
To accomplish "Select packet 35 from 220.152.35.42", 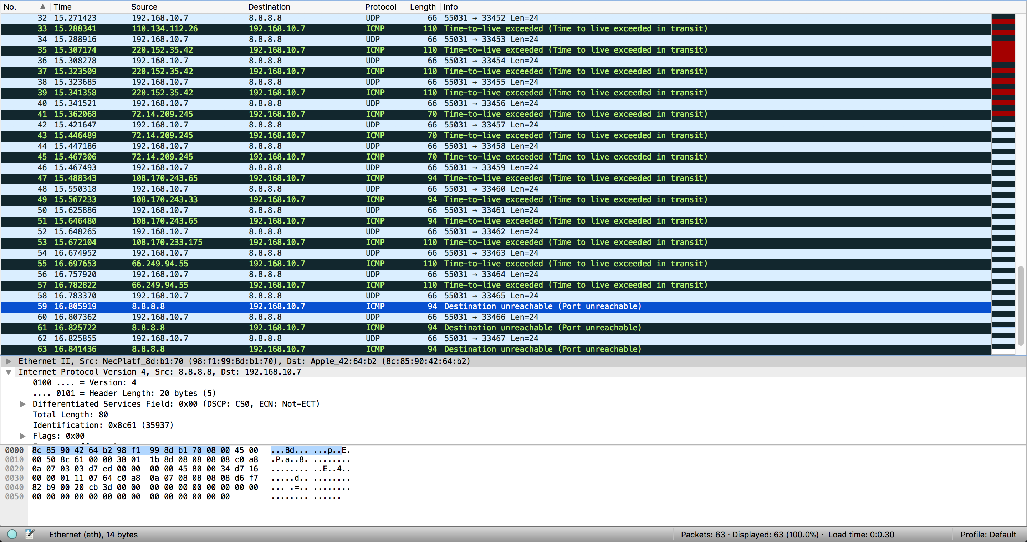I will (x=496, y=50).
